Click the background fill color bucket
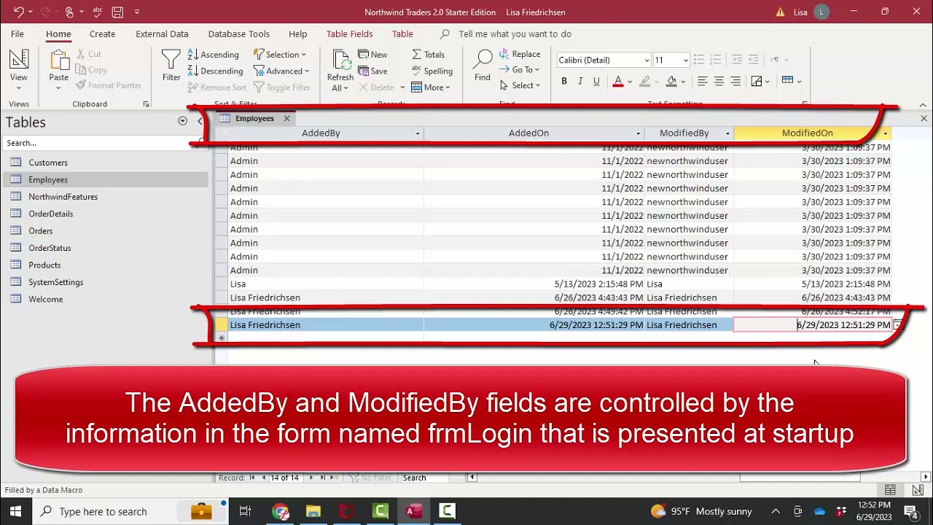Image resolution: width=933 pixels, height=525 pixels. point(671,81)
